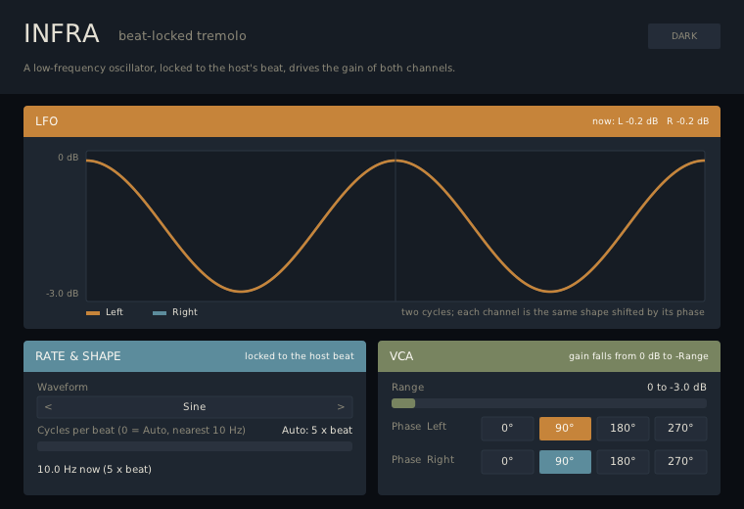The width and height of the screenshot is (744, 509).
Task: Click the 'Auto: 5 x beat' value
Action: point(317,431)
